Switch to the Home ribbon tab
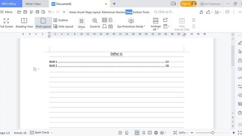The image size is (242, 136). point(73,12)
